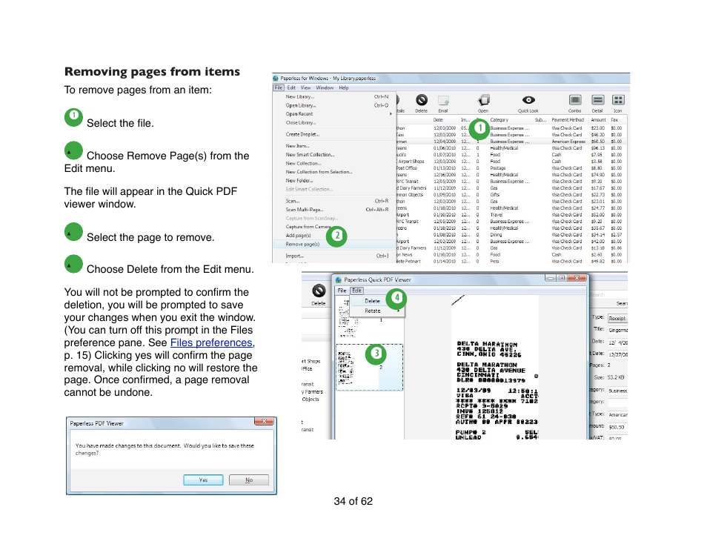Maximize the Quick PDF Viewer window
This screenshot has height=547, width=707.
point(561,278)
